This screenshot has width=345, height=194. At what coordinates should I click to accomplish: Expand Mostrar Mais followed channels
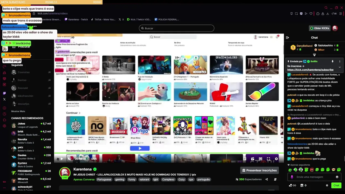pyautogui.click(x=18, y=111)
